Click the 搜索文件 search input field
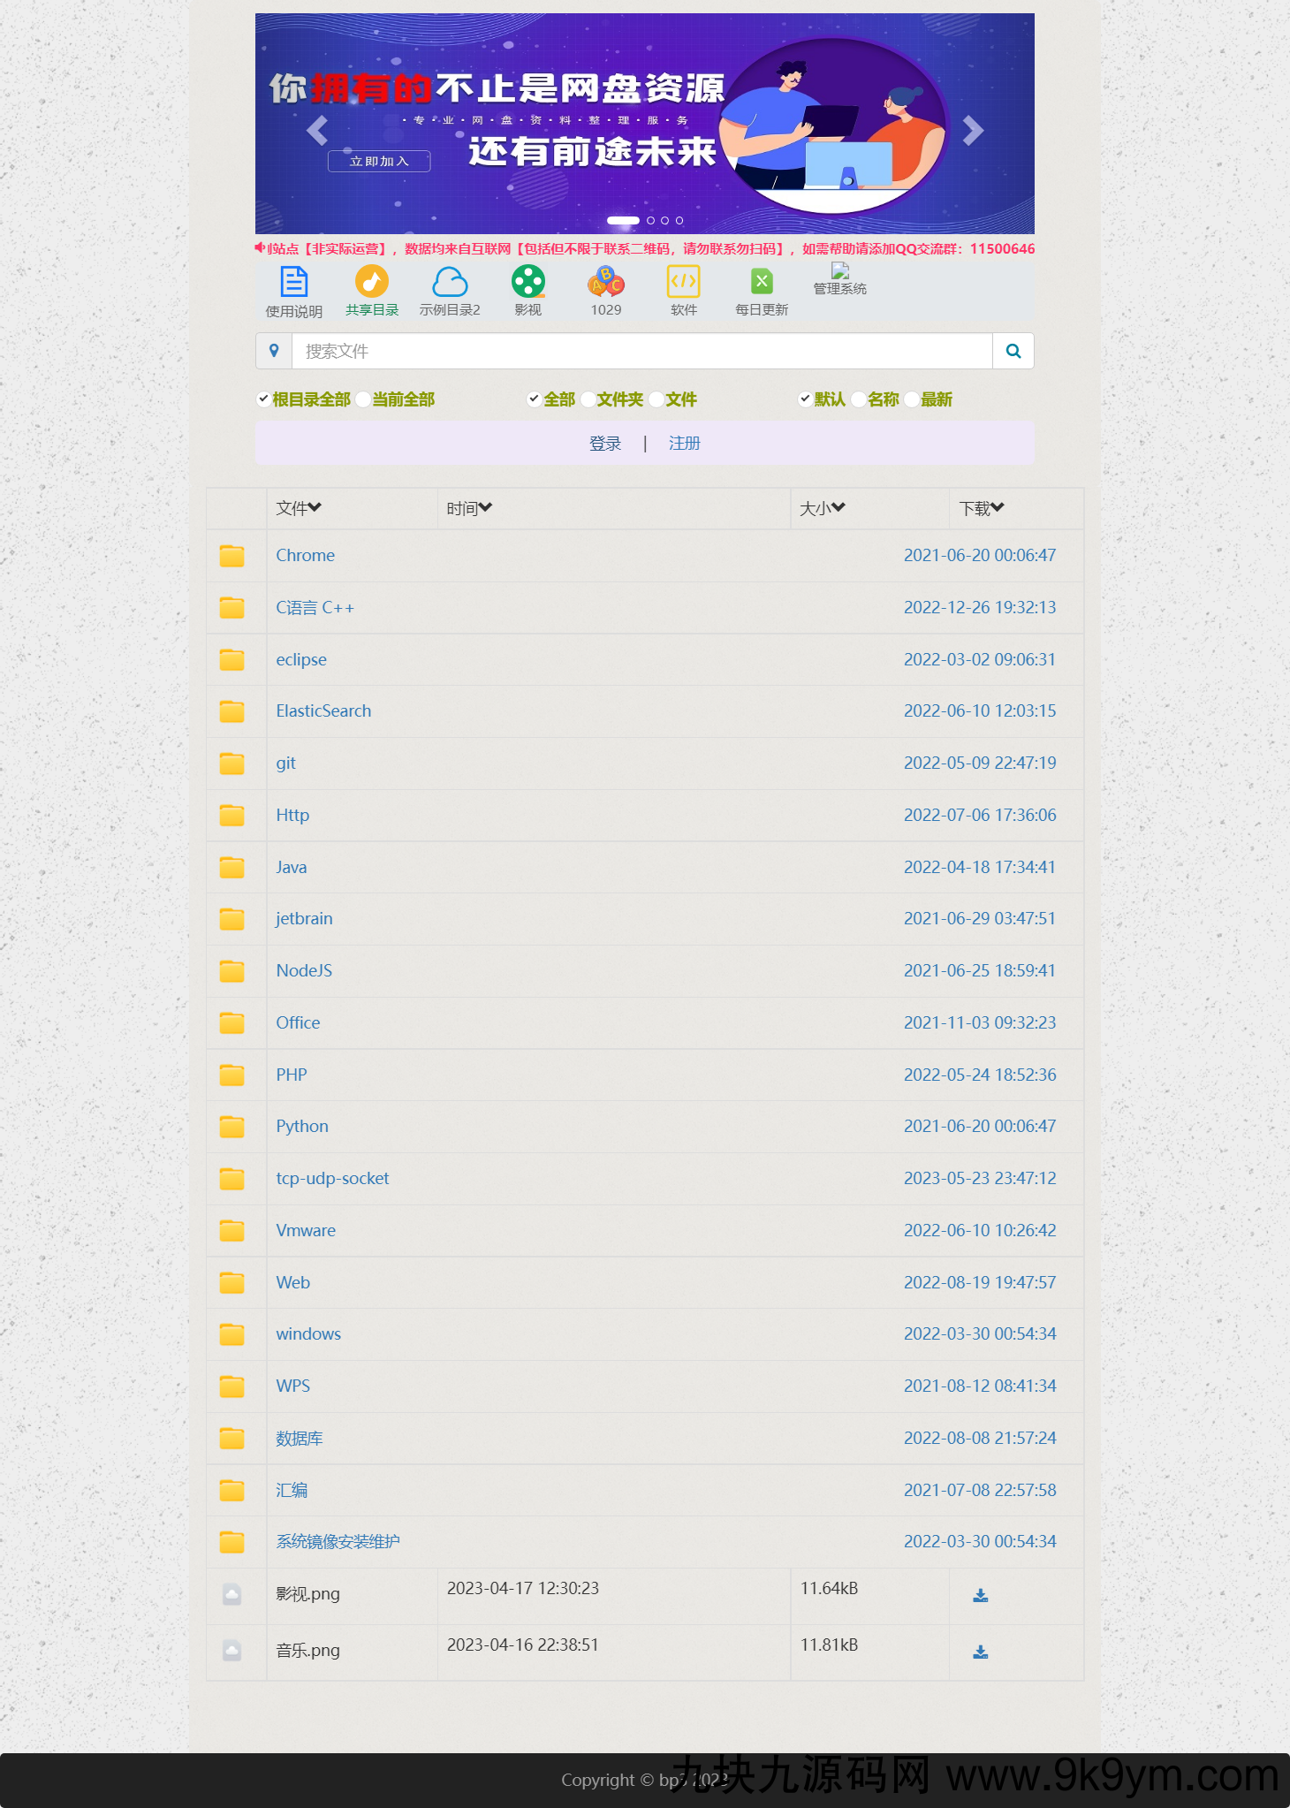 click(x=641, y=351)
